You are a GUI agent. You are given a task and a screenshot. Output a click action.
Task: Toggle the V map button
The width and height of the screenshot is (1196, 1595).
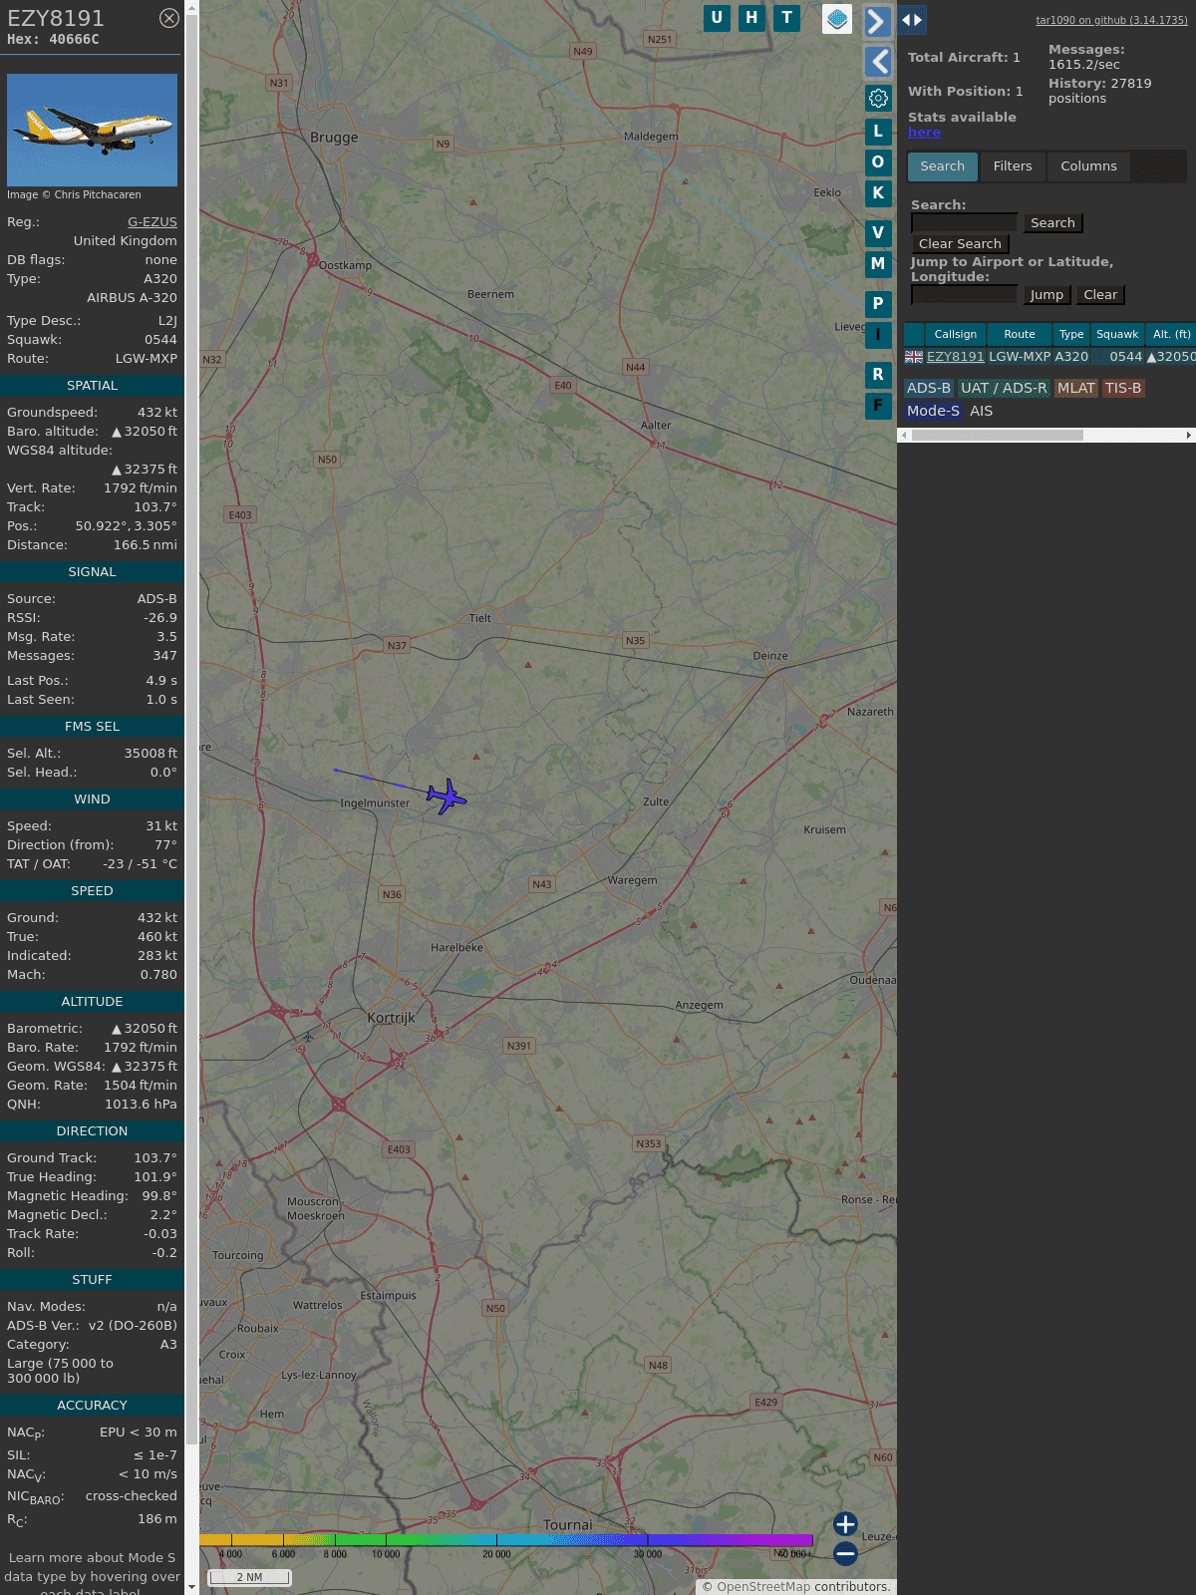878,232
